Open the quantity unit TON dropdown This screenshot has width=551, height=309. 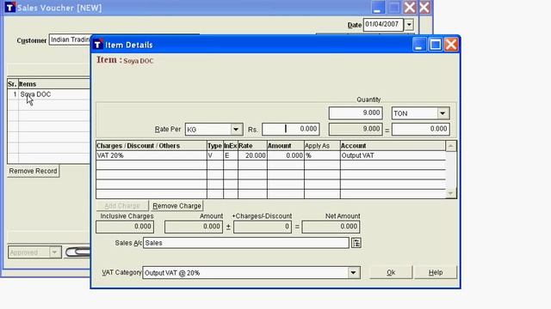443,113
